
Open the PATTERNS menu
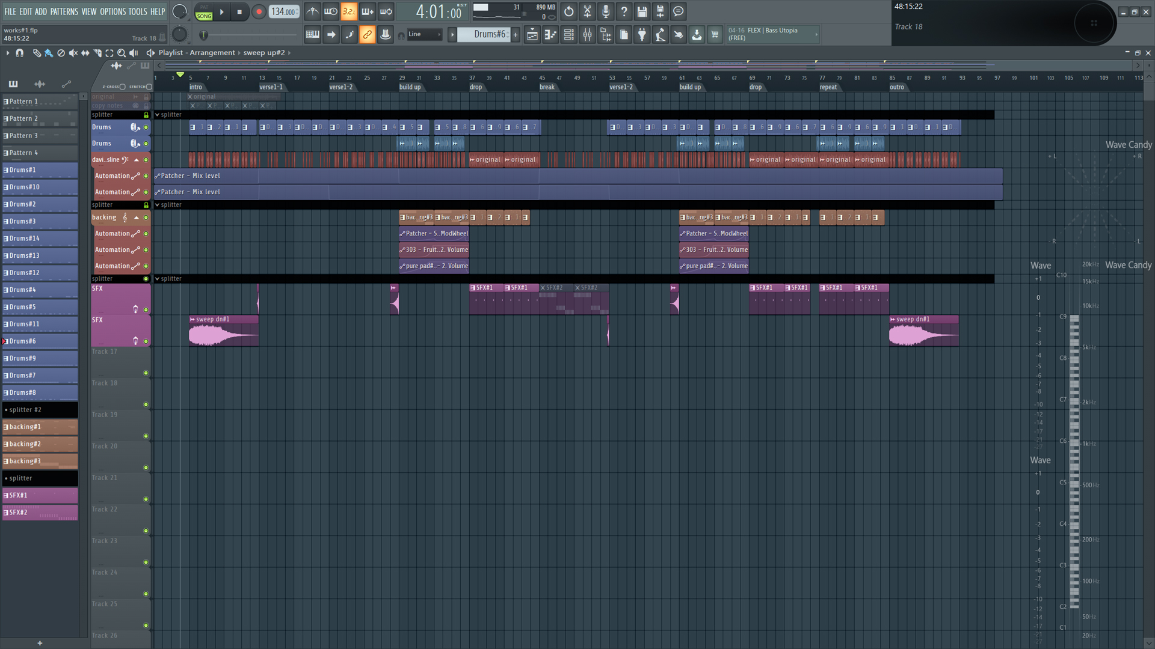[x=64, y=11]
